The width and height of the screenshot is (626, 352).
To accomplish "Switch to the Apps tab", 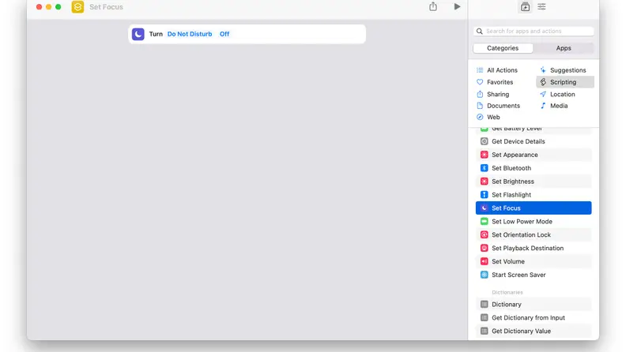I will pos(564,48).
